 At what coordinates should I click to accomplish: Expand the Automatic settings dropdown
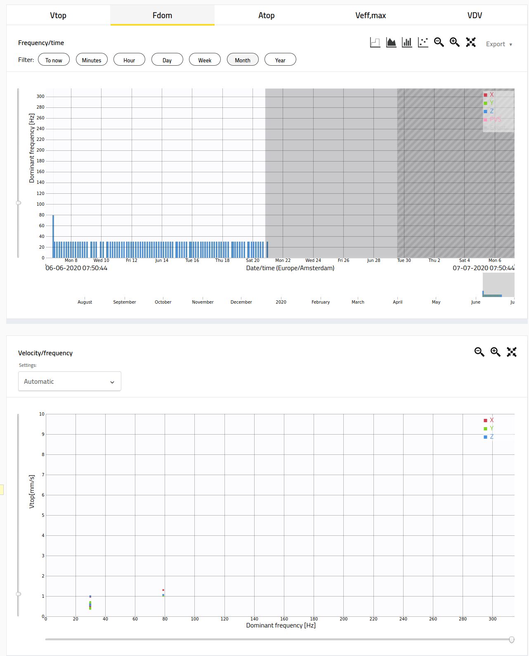[x=70, y=381]
